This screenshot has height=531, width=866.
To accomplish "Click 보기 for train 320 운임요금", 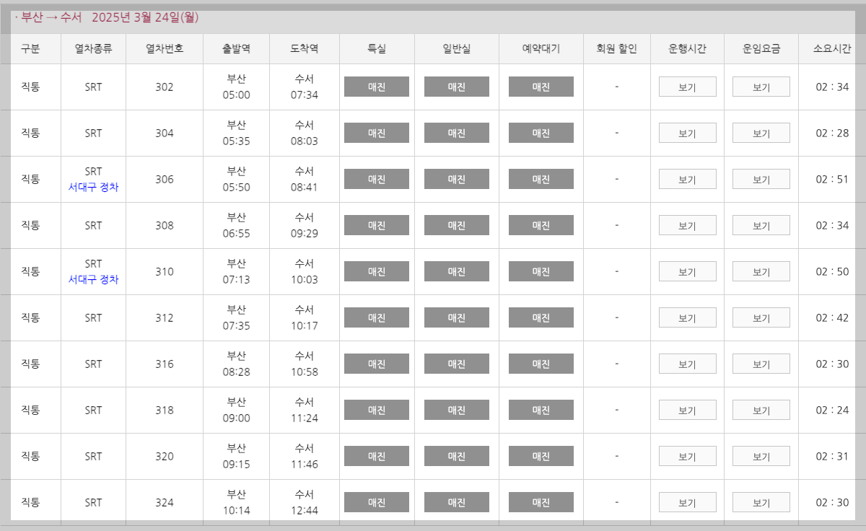I will tap(761, 455).
